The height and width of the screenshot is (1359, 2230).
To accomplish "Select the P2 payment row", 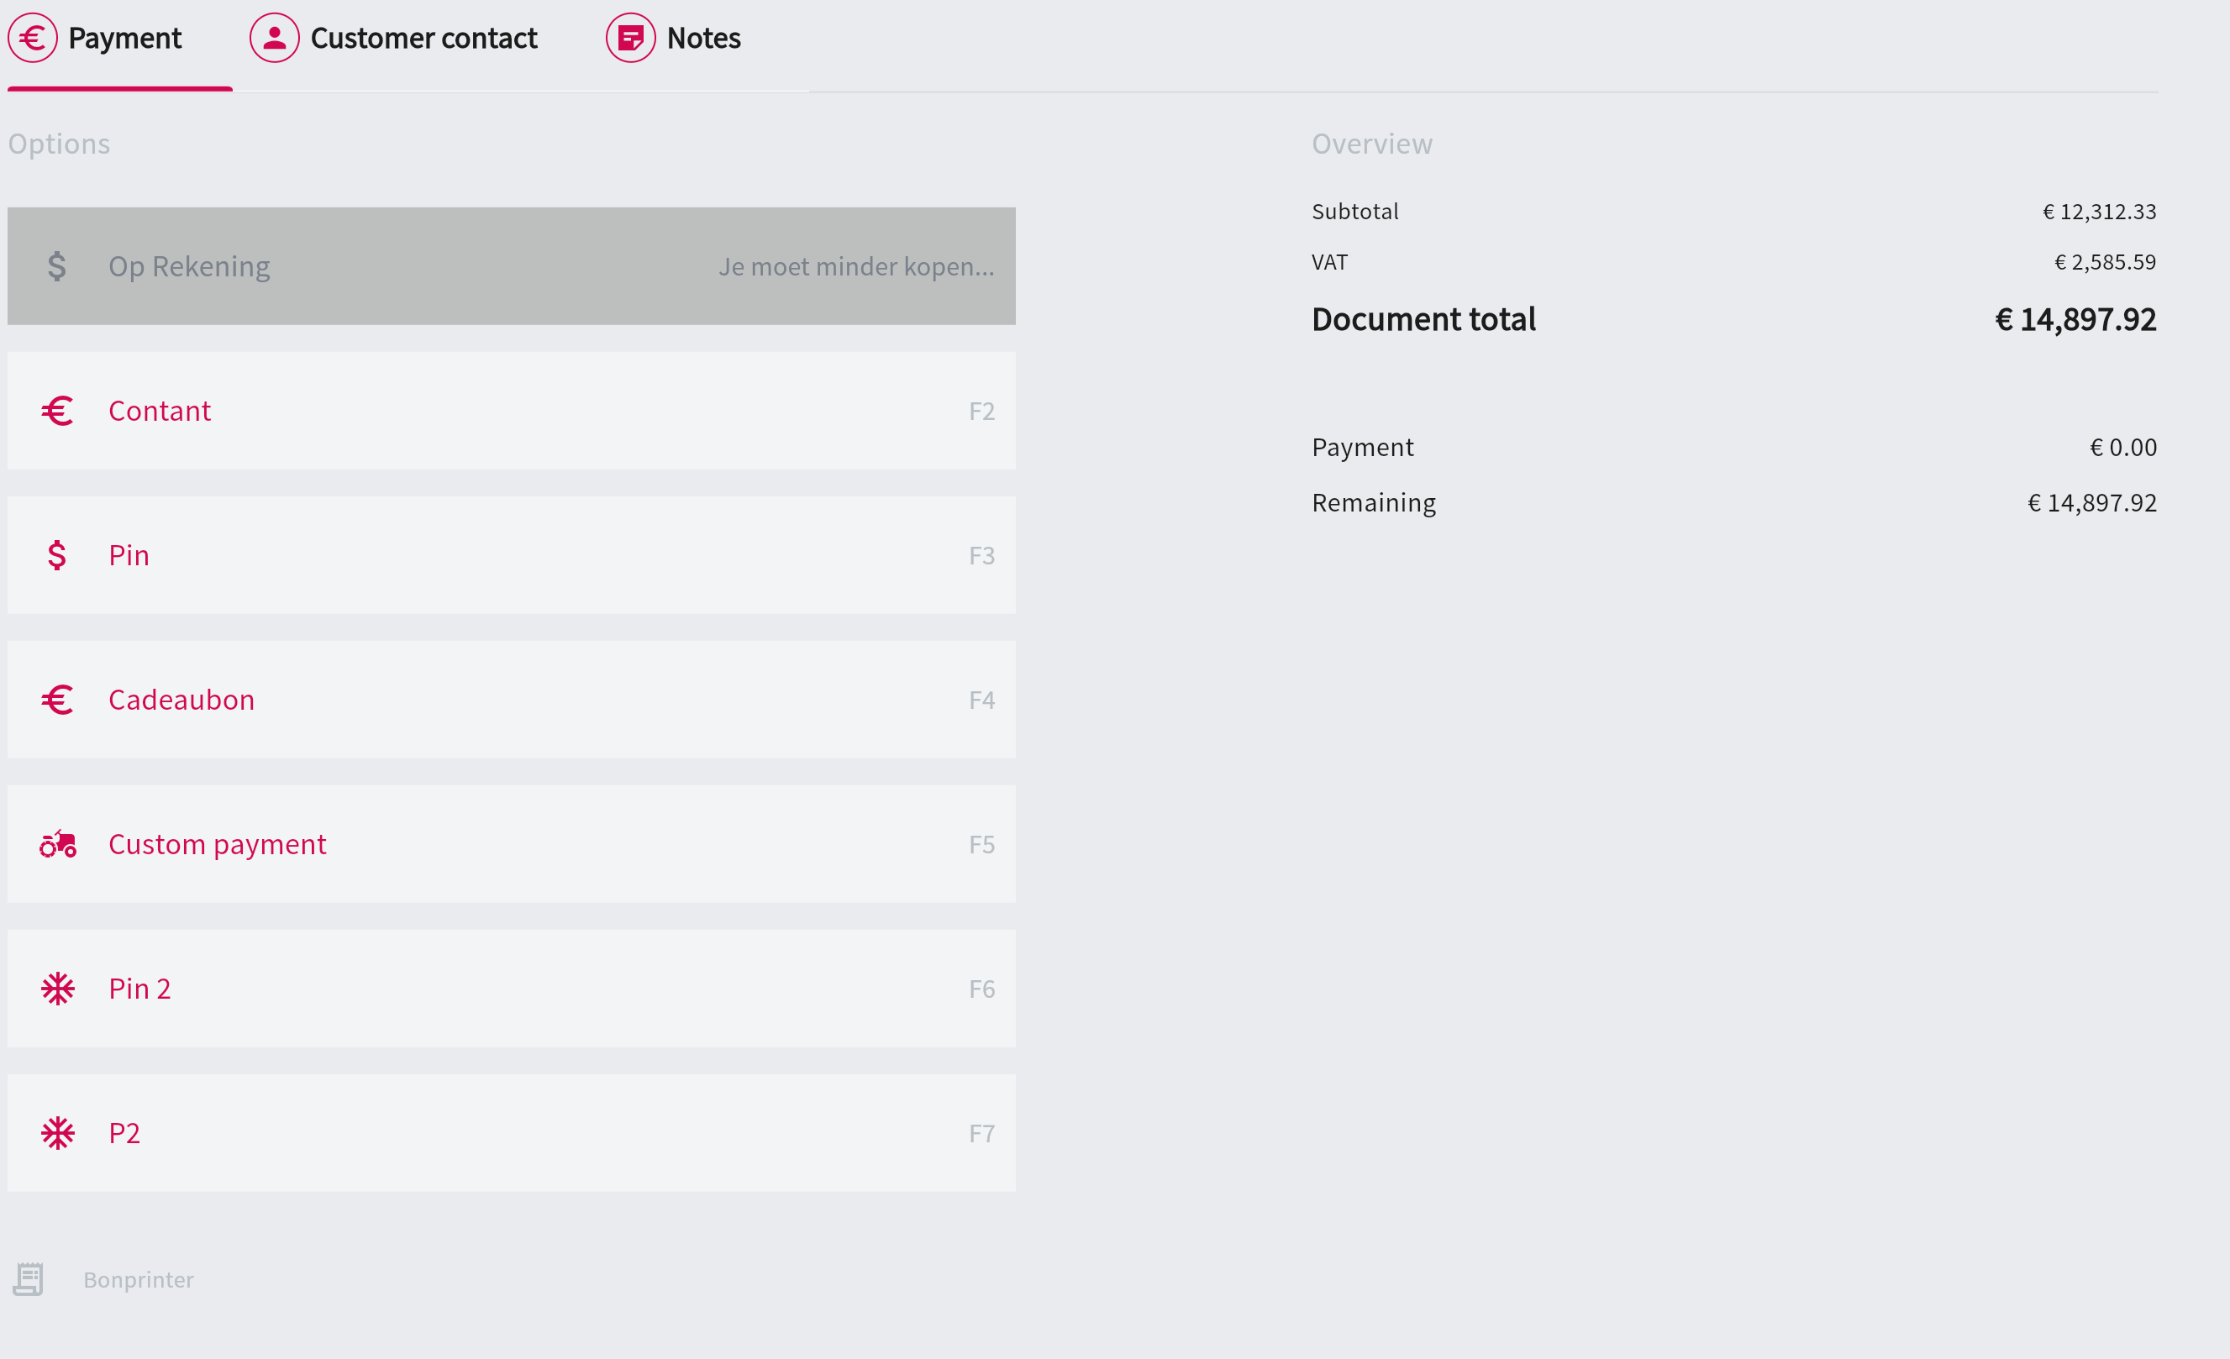I will 512,1133.
